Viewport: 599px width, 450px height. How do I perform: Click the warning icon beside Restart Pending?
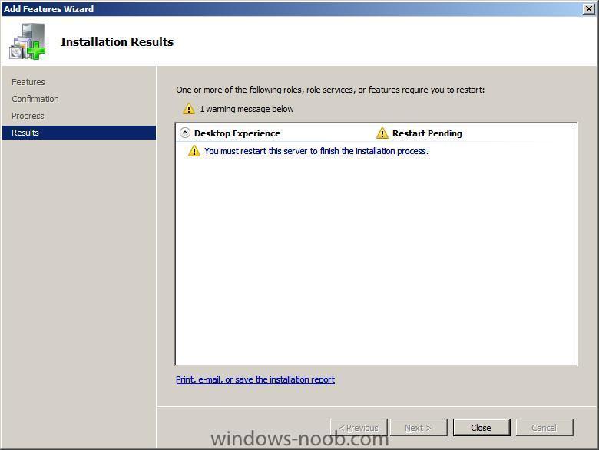point(382,133)
